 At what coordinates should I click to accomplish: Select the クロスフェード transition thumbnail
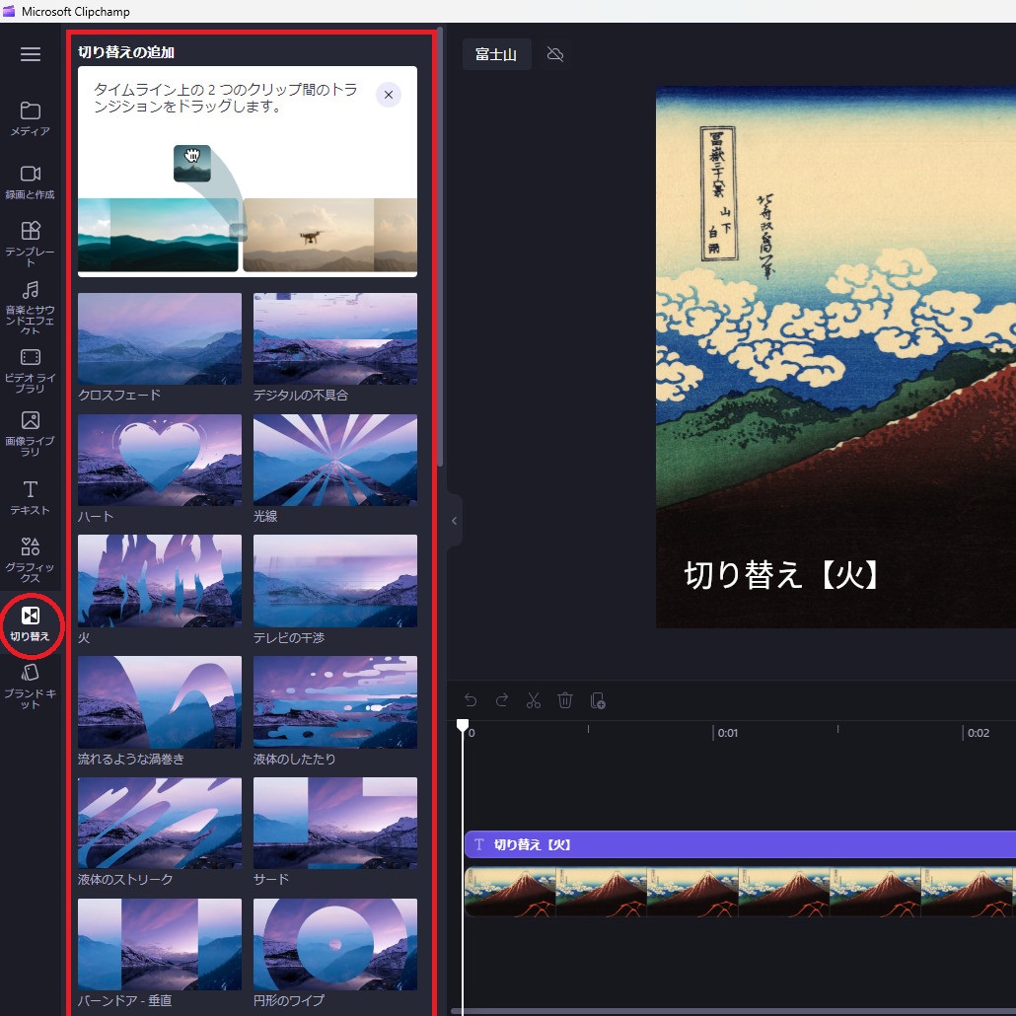pos(160,338)
